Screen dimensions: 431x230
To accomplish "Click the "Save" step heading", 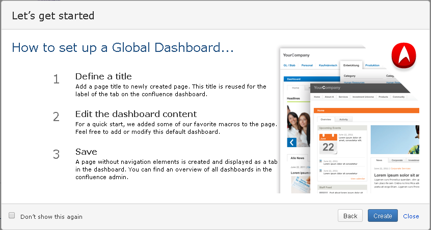I will (86, 152).
